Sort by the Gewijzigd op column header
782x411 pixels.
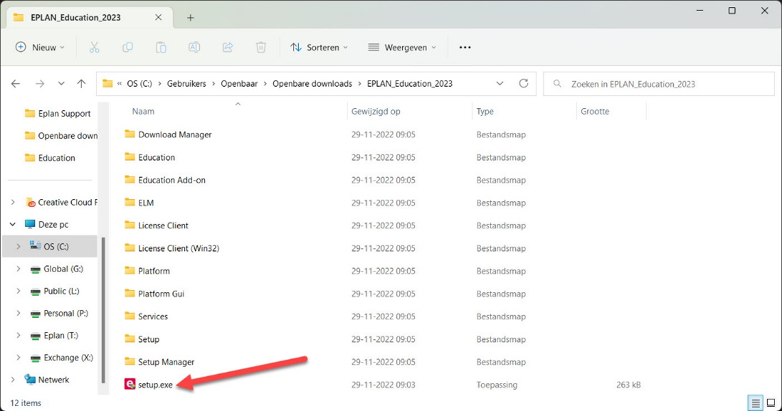click(376, 111)
